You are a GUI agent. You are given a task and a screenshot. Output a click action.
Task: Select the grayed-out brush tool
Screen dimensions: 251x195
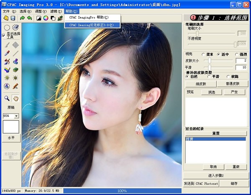tap(7, 45)
